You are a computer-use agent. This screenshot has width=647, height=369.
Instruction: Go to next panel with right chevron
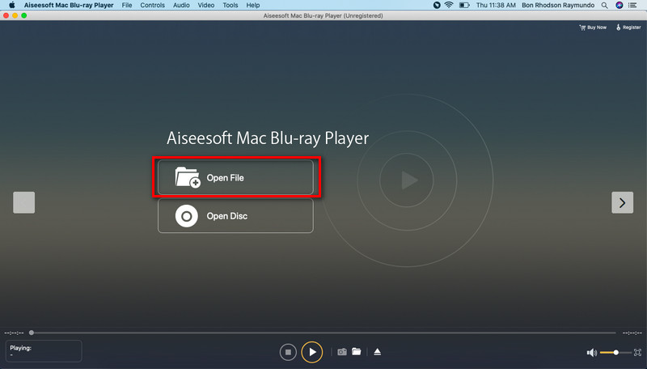pos(621,202)
